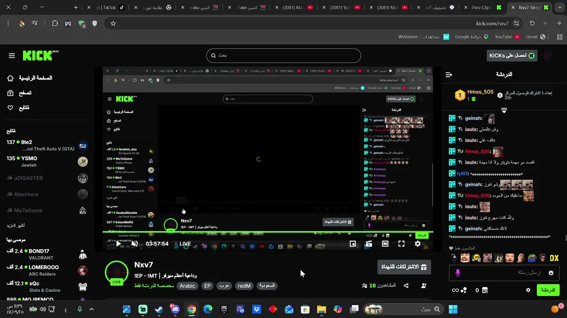The image size is (567, 318).
Task: Open the Chrome three-dot menu
Action: pyautogui.click(x=8, y=23)
